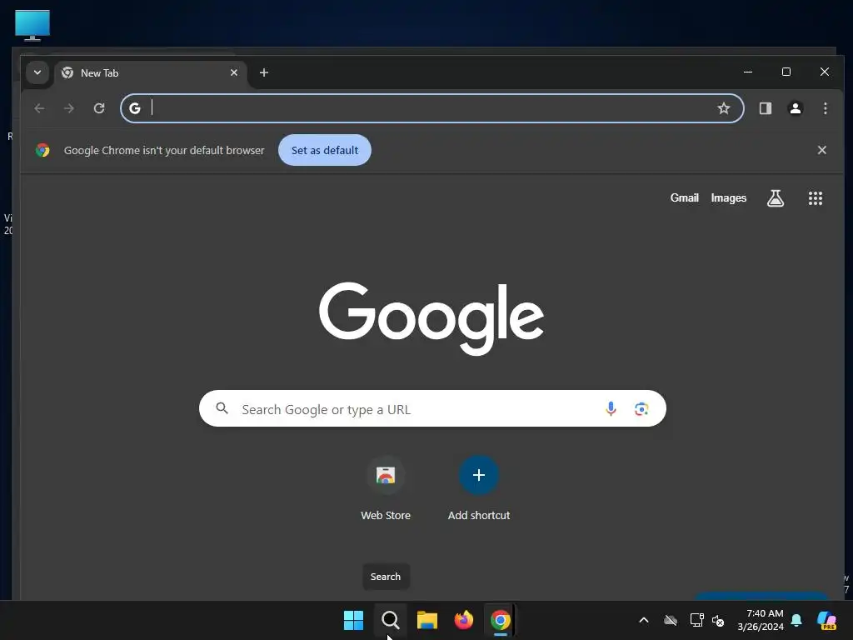Search by image with Google Lens
The width and height of the screenshot is (853, 640).
click(x=641, y=408)
